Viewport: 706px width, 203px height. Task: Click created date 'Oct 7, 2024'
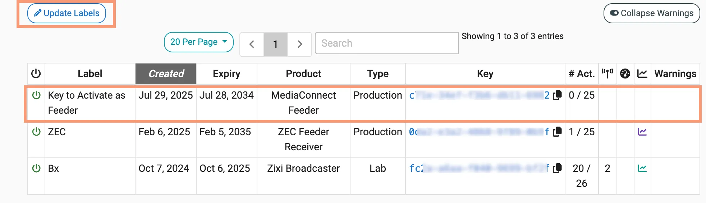tap(164, 168)
